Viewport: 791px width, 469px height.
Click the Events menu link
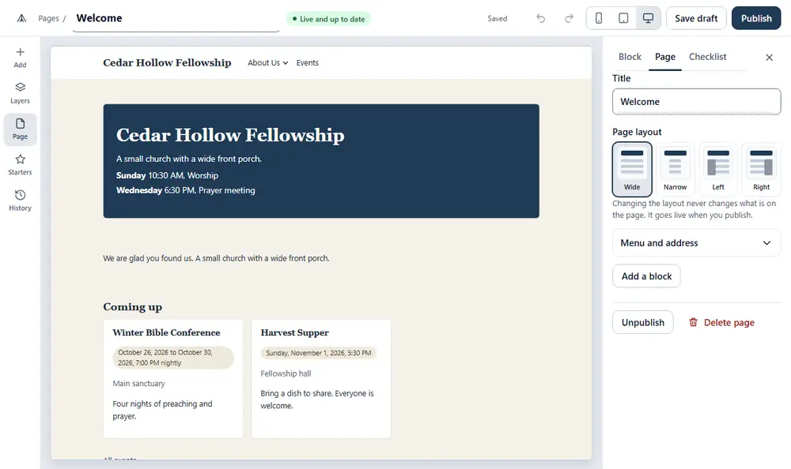point(307,63)
